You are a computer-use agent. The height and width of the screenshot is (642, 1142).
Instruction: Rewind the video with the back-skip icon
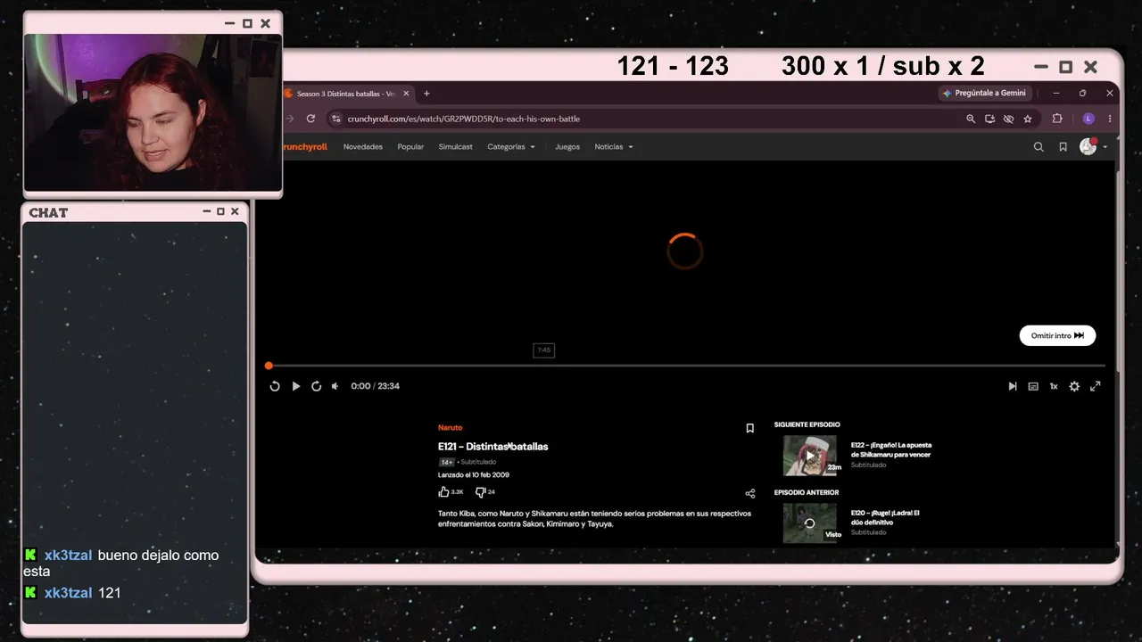[x=275, y=386]
